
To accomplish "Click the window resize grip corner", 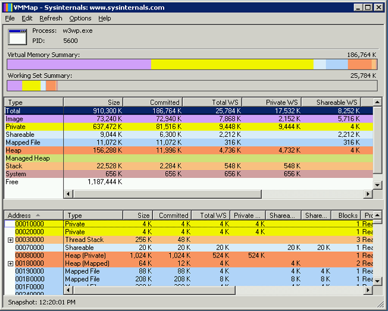I will (380, 304).
